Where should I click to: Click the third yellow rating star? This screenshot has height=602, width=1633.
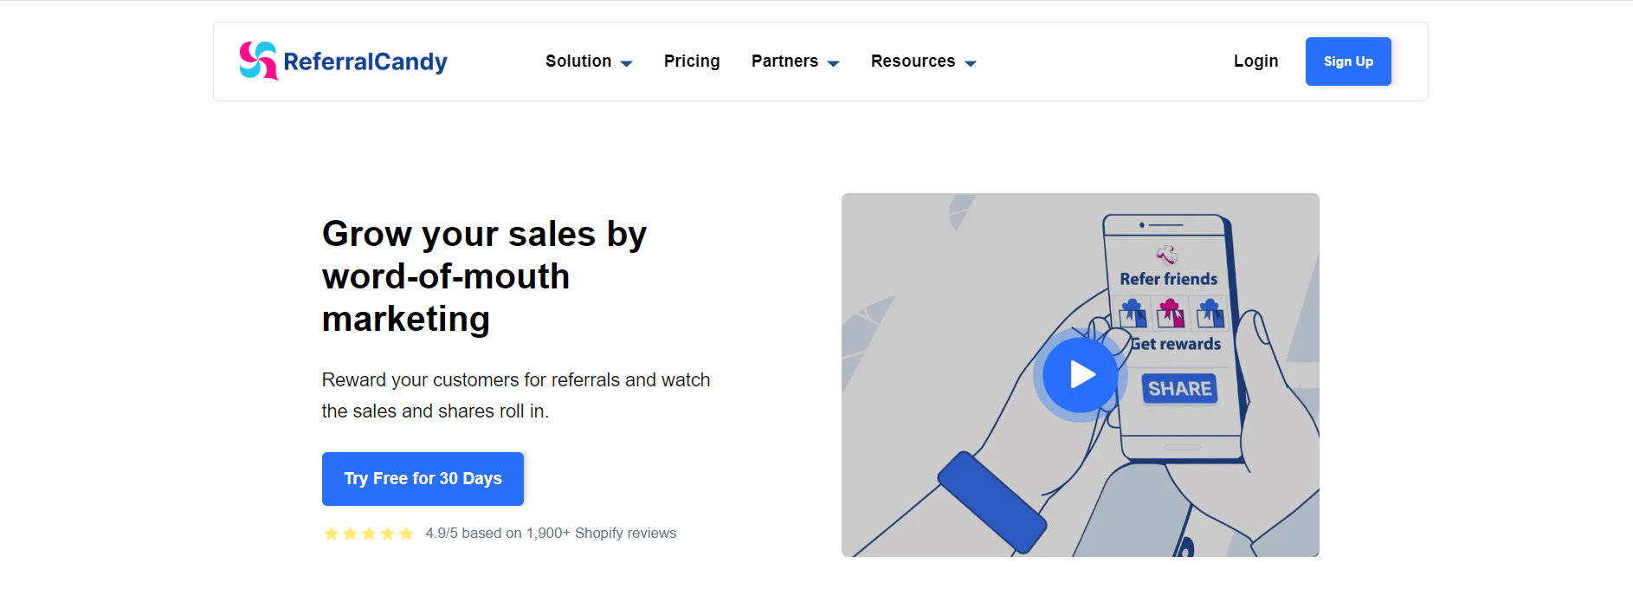(x=369, y=534)
